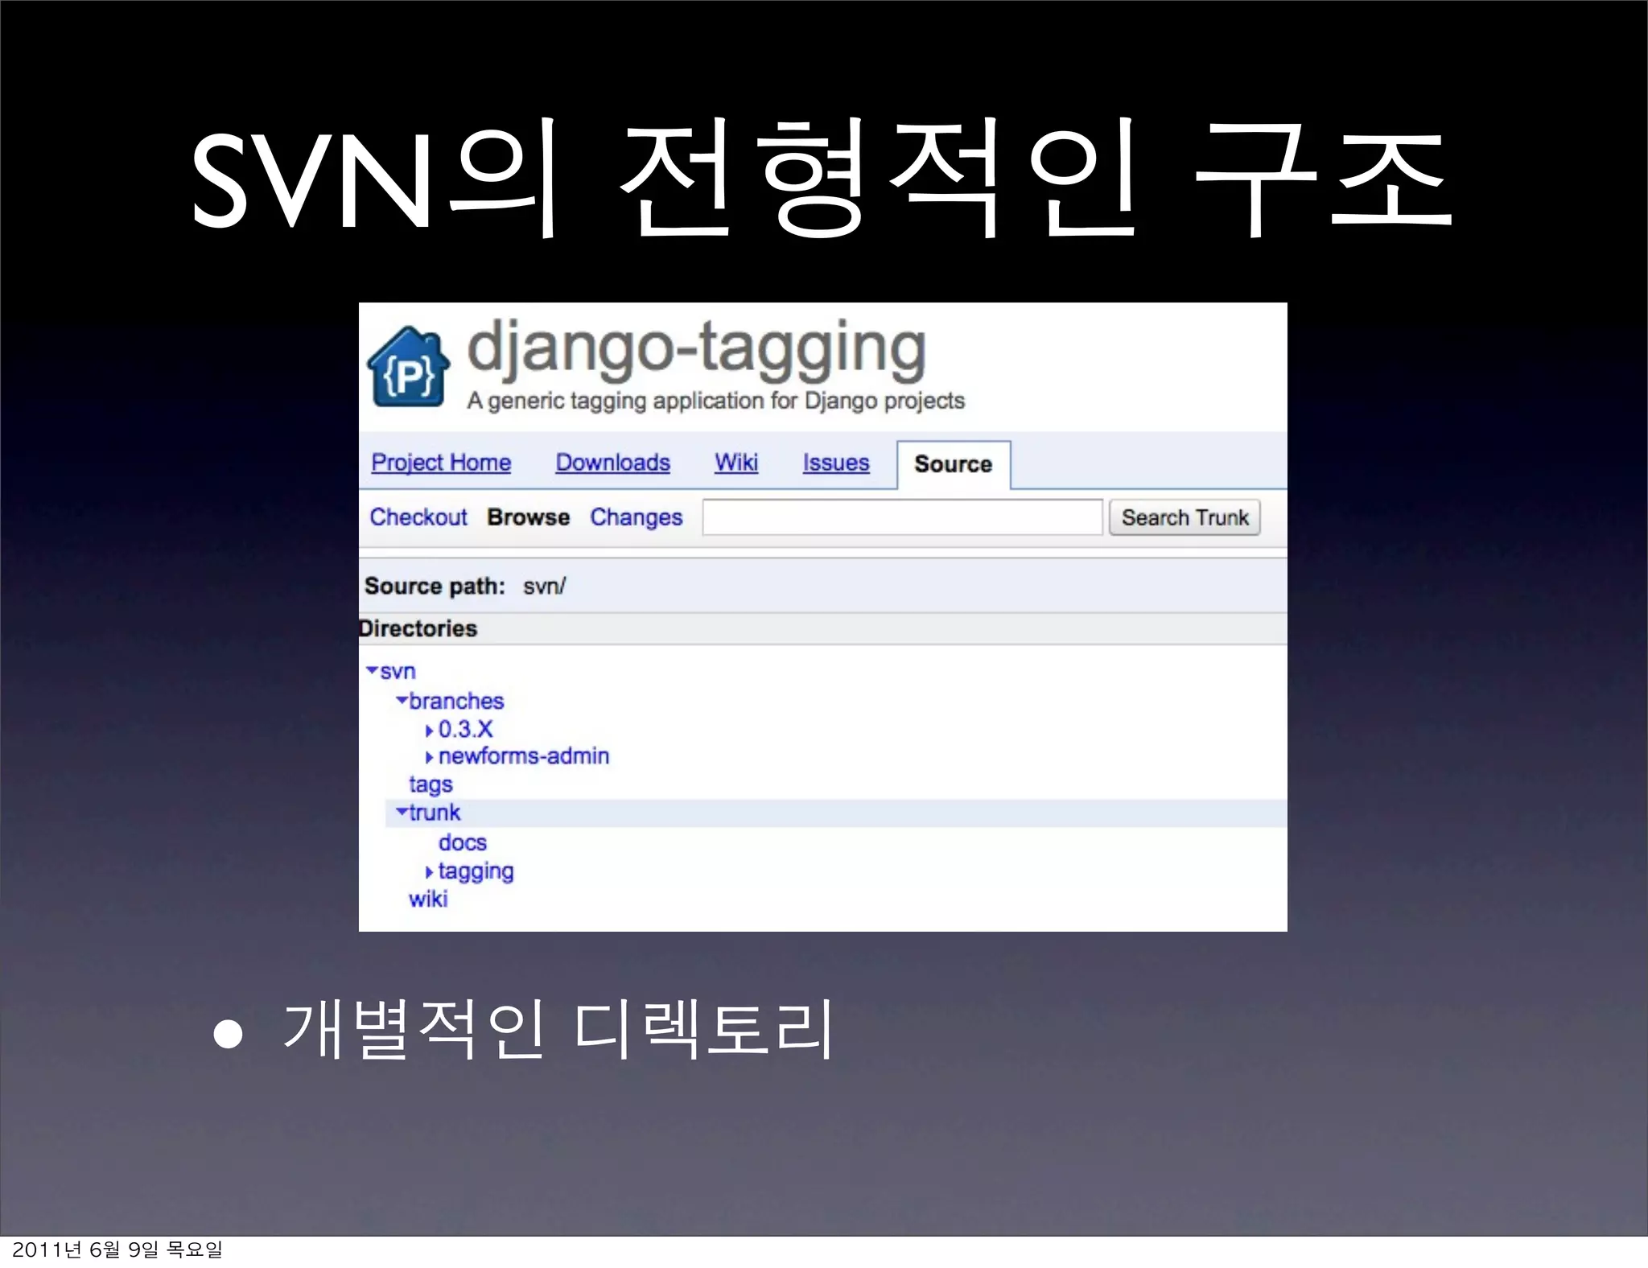Click the Google Code project house logo
1648x1268 pixels.
click(408, 367)
